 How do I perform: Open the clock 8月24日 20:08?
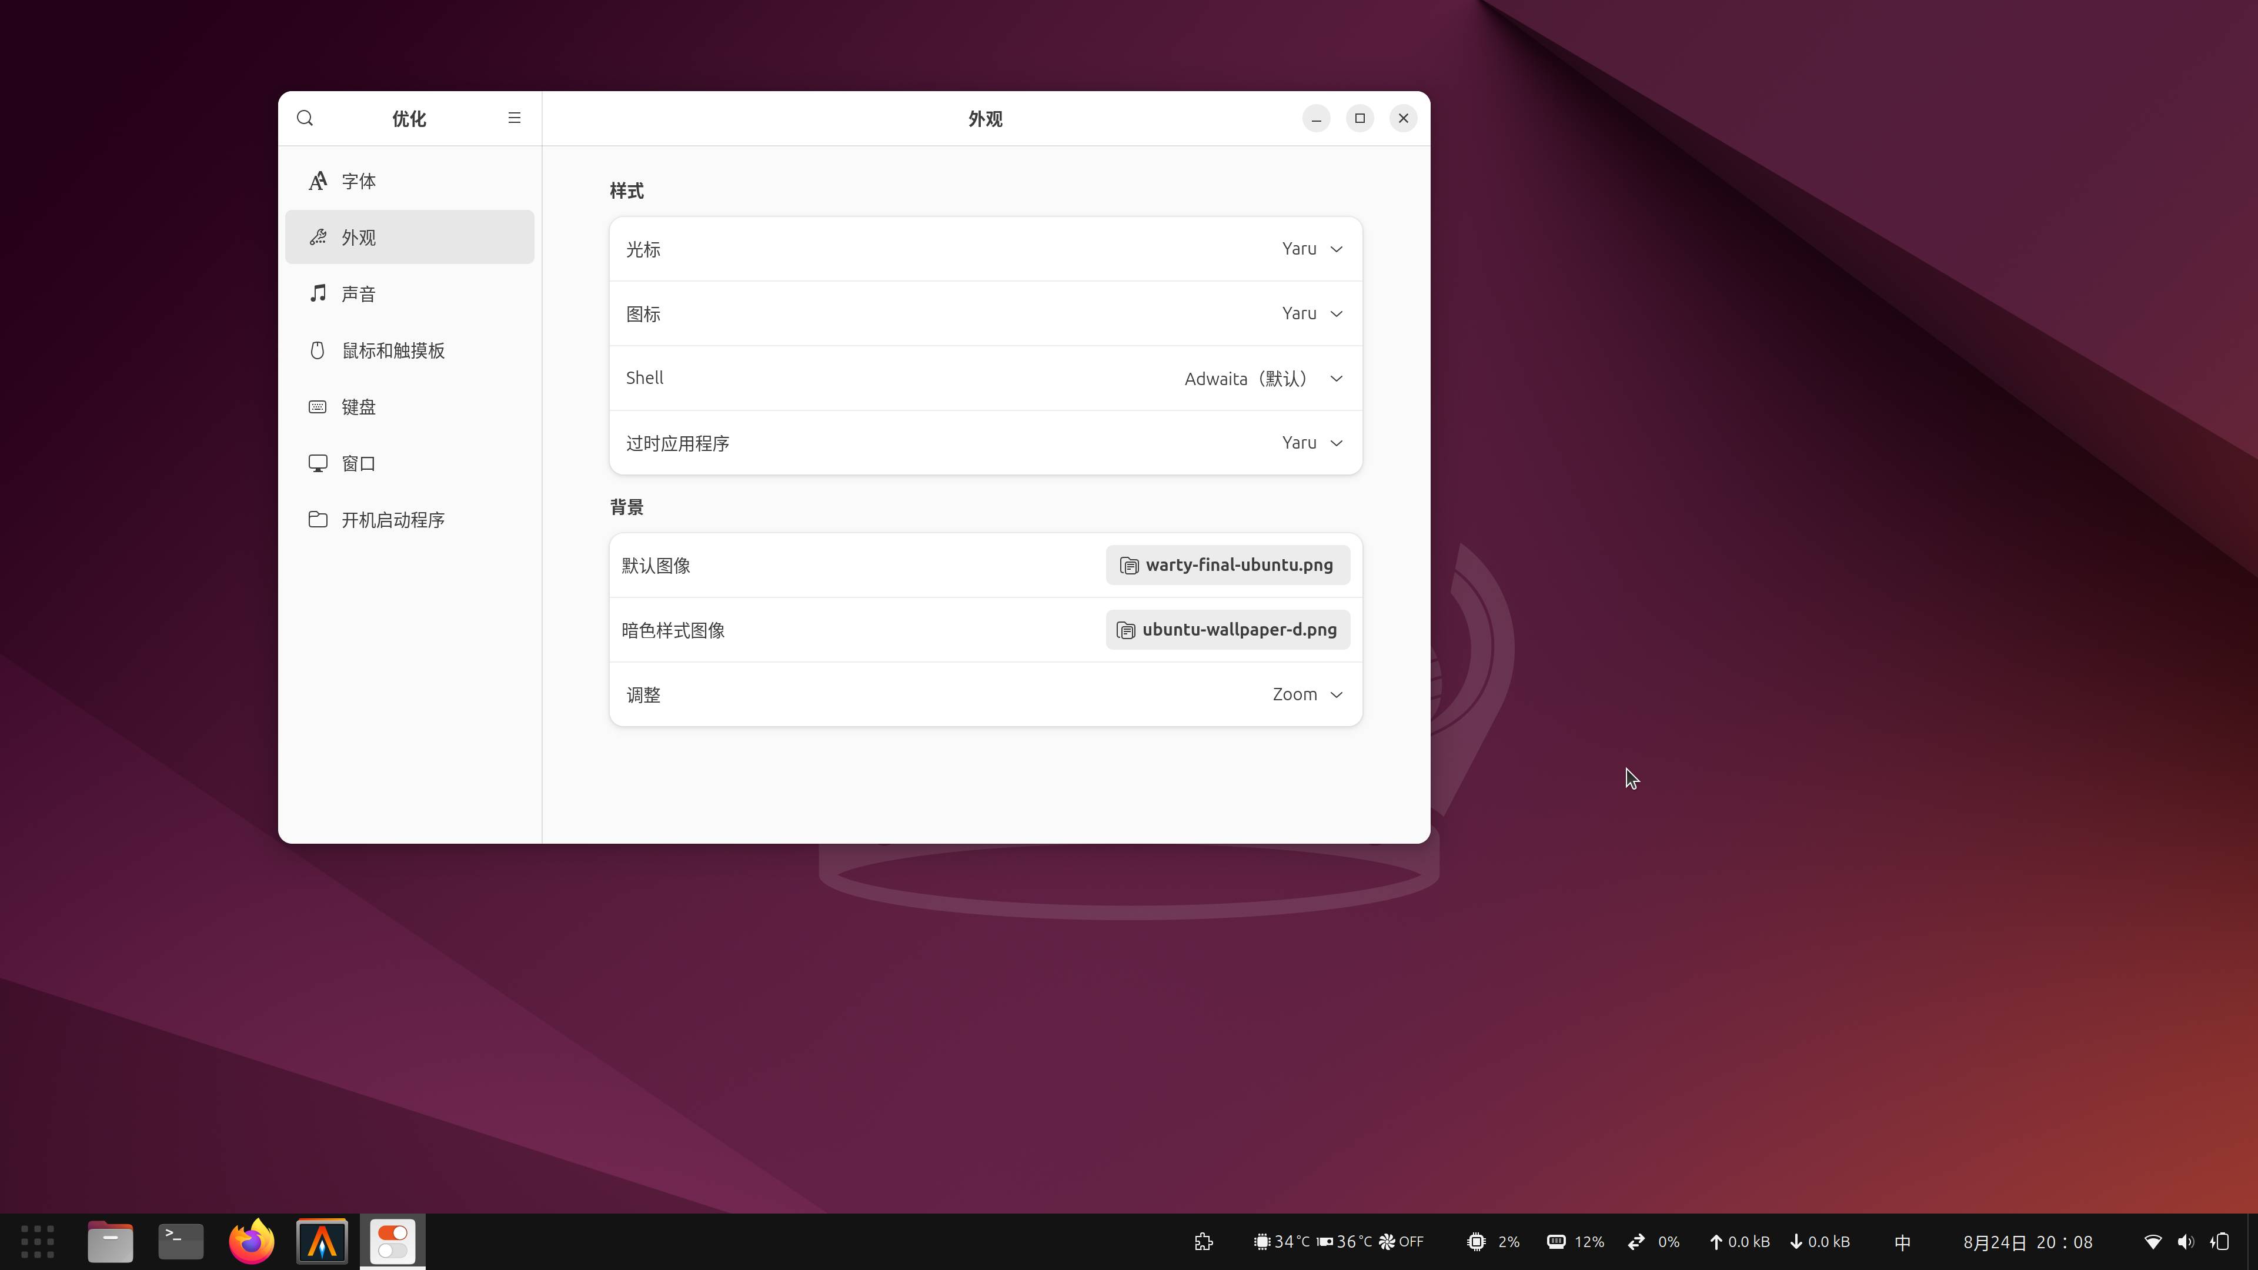coord(2027,1242)
